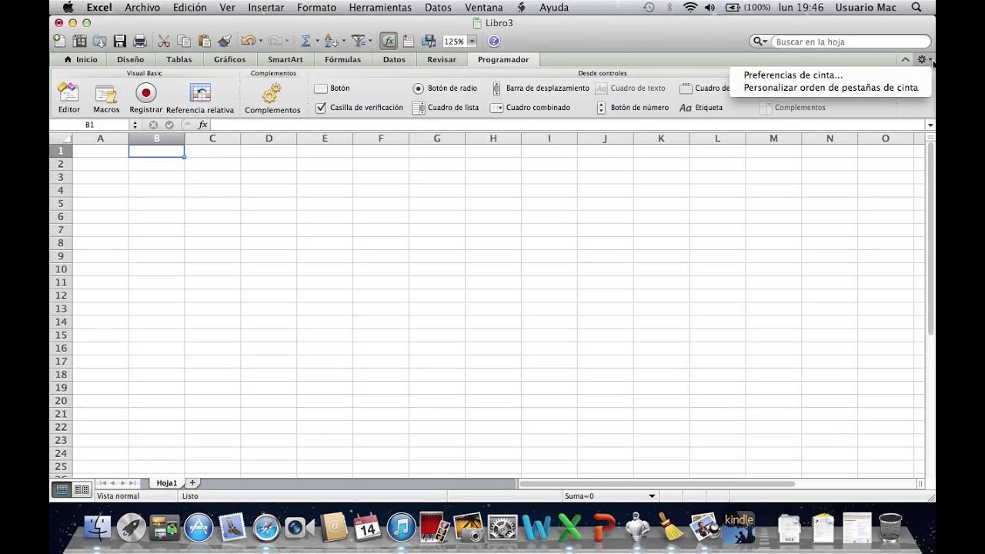Paste using the clipboard icon
This screenshot has height=554, width=985.
[204, 42]
